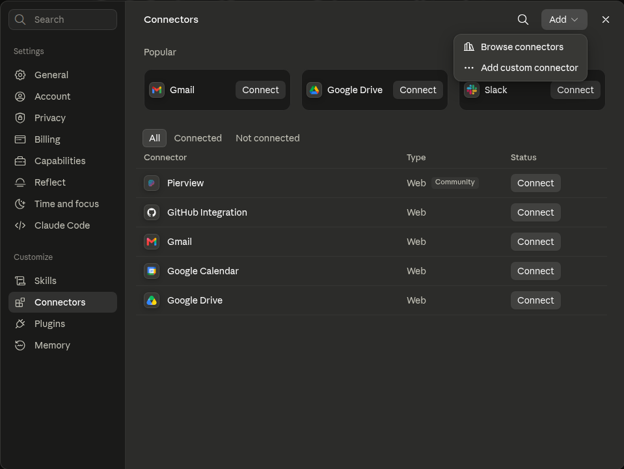
Task: Click the GitHub Integration connector name
Action: pyautogui.click(x=207, y=212)
